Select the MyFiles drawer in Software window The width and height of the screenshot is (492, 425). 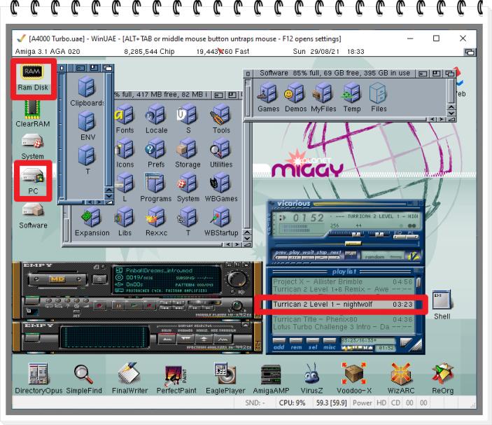tap(323, 97)
